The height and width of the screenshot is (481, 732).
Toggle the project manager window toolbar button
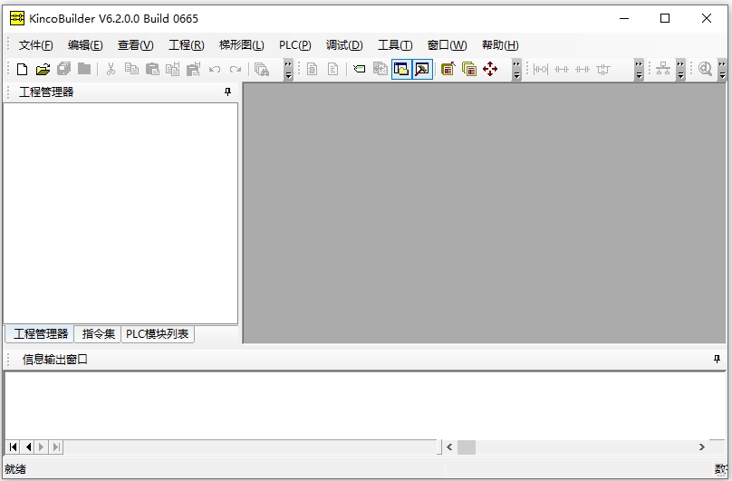point(401,69)
